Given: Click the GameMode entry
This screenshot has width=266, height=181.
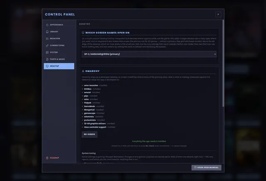Looking at the screenshot, I should coord(93,106).
